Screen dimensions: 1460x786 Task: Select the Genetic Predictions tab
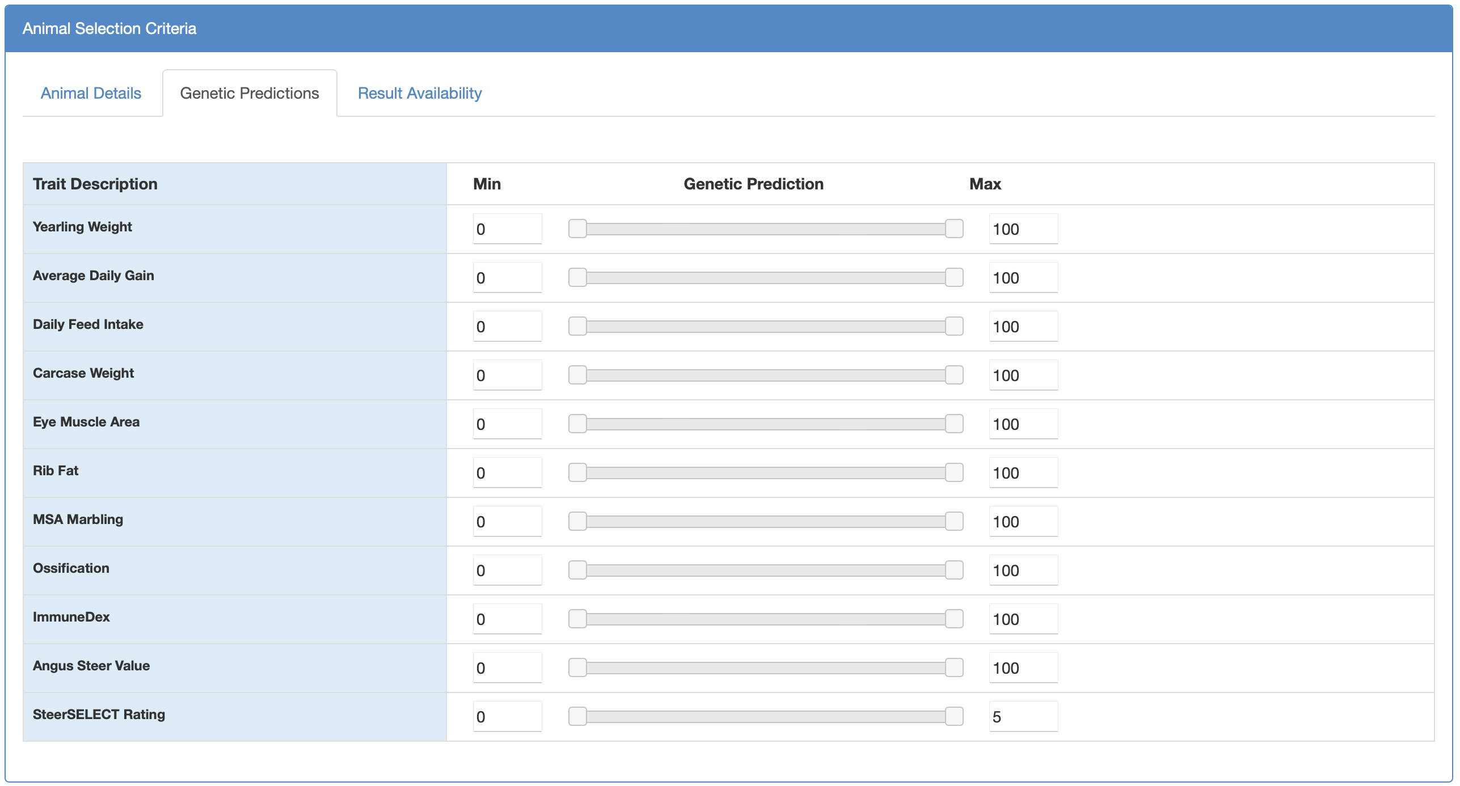250,93
